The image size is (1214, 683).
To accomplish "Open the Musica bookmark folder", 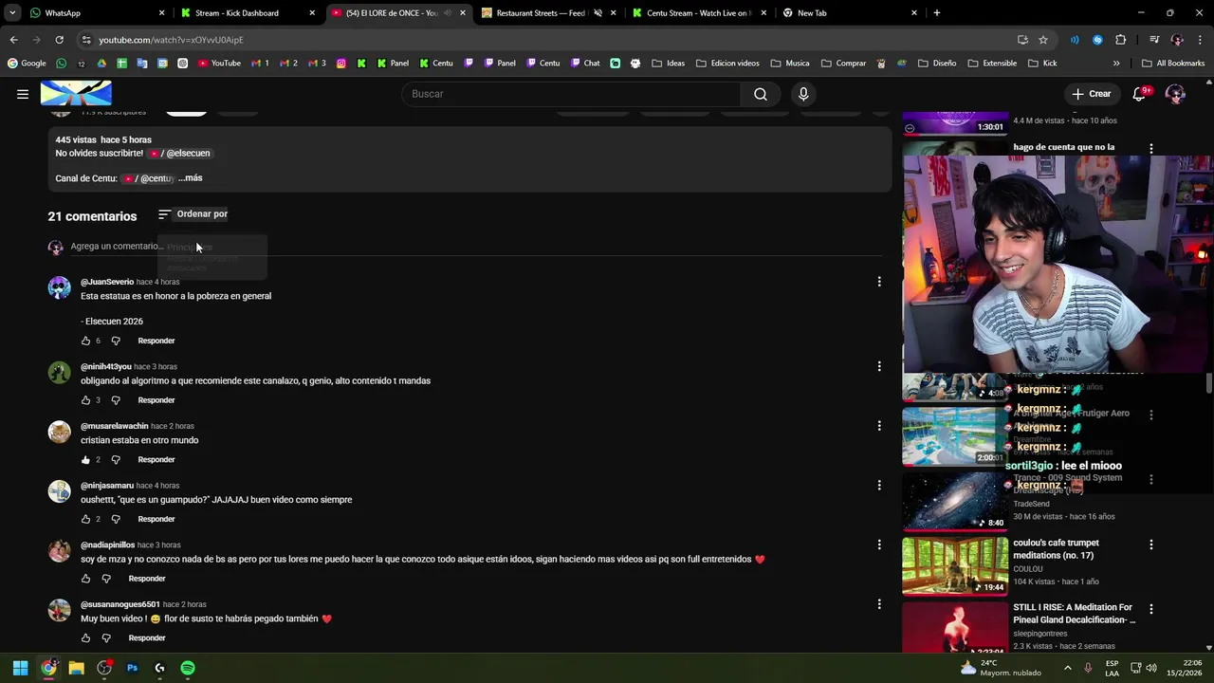I will tap(790, 64).
